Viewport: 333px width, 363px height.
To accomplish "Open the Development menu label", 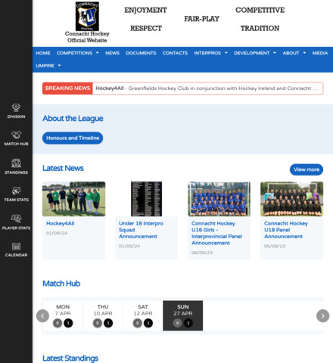I will 251,53.
